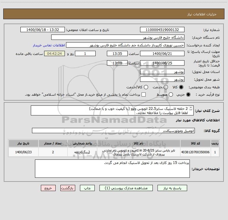This screenshot has height=220, width=228.
Task: Click the price validity date 1400/06/25
Action: pyautogui.click(x=162, y=63)
